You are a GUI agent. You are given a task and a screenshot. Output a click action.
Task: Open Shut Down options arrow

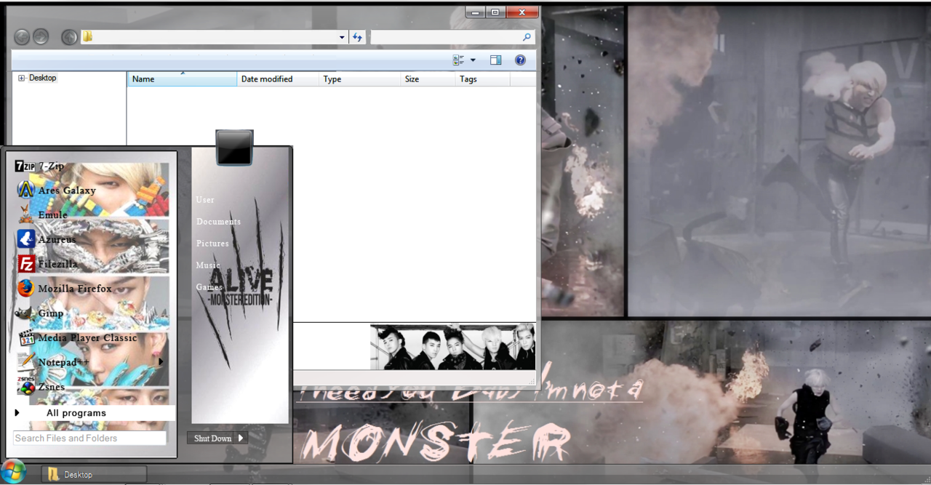[x=241, y=438]
